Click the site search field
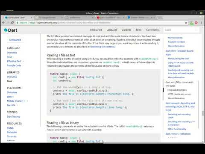Image resolution: width=205 pixels, height=154 pixels. coord(181,30)
